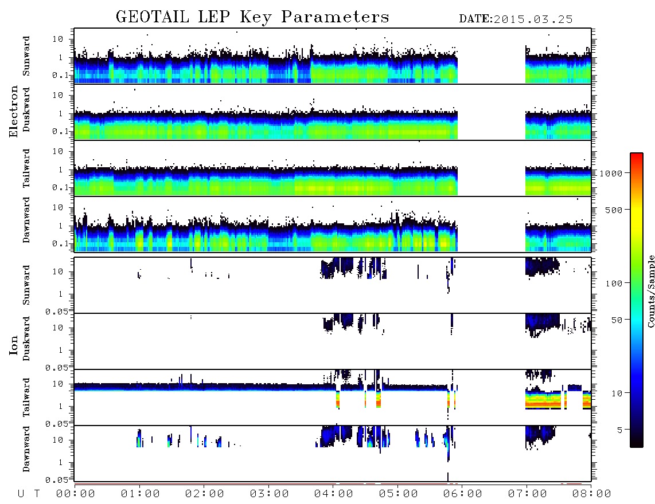Image resolution: width=655 pixels, height=504 pixels.
Task: Click the DATE:2015.03.25 label
Action: [x=516, y=19]
